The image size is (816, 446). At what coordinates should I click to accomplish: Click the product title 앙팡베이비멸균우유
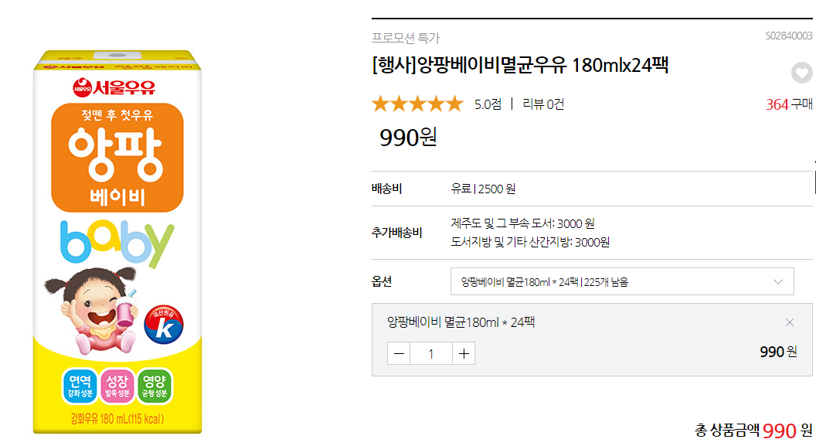[519, 65]
